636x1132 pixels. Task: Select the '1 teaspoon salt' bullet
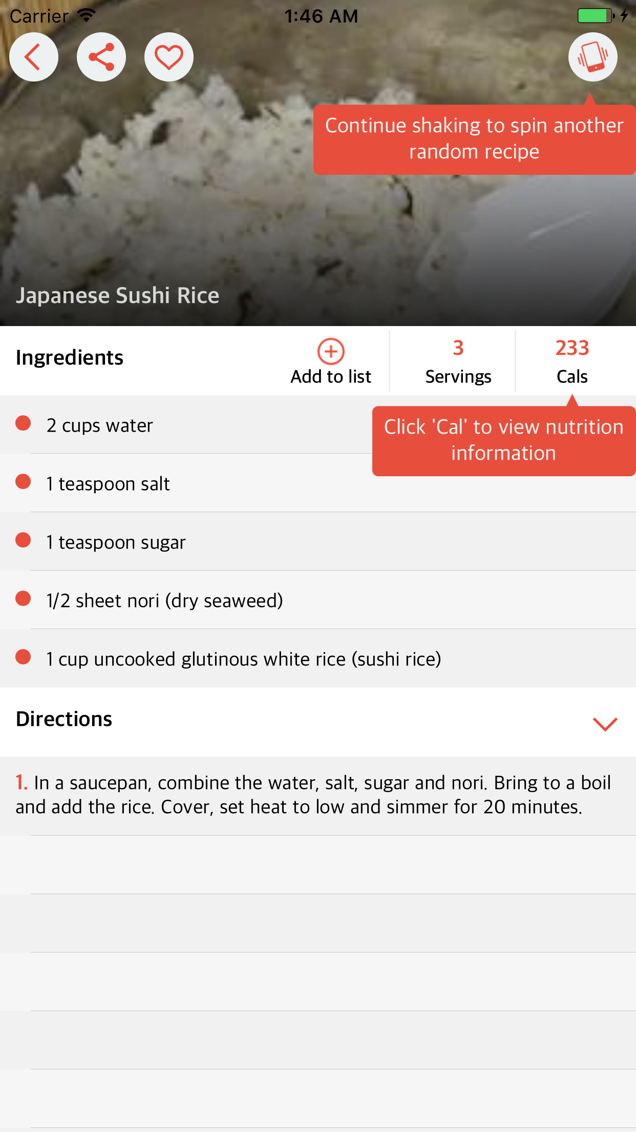(23, 482)
